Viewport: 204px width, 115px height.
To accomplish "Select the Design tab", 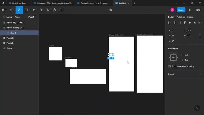I will tap(171, 17).
